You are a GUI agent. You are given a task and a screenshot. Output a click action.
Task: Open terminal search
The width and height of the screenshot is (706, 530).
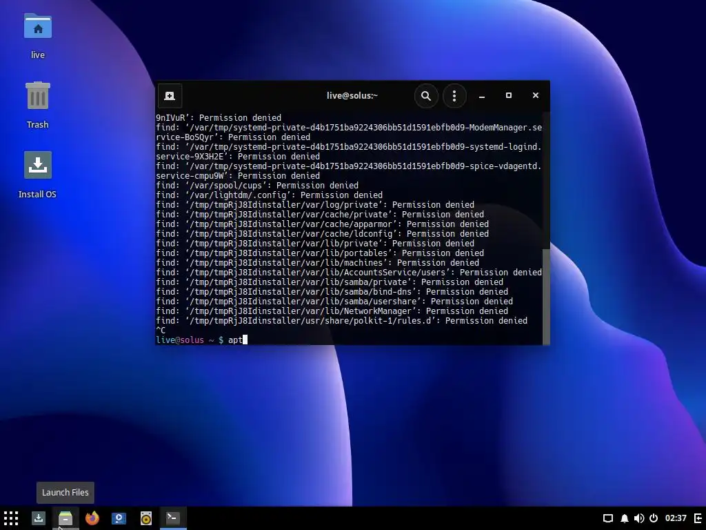(x=426, y=95)
